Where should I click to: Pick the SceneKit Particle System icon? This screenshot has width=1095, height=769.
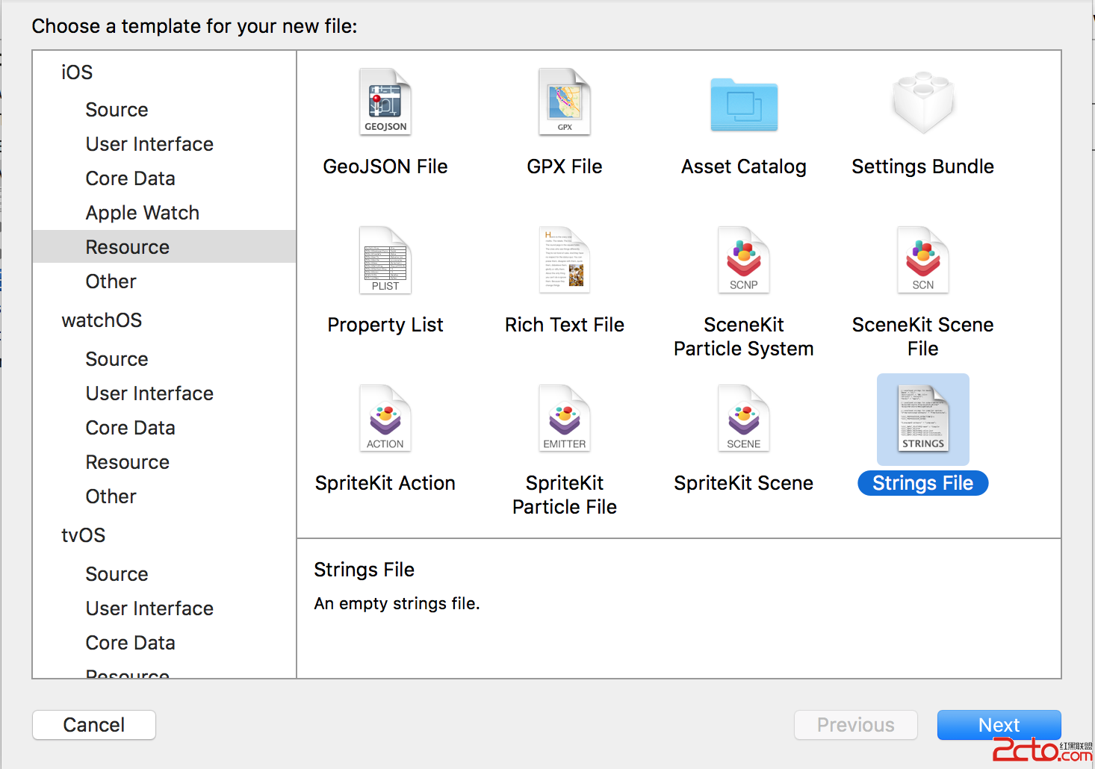(x=744, y=261)
